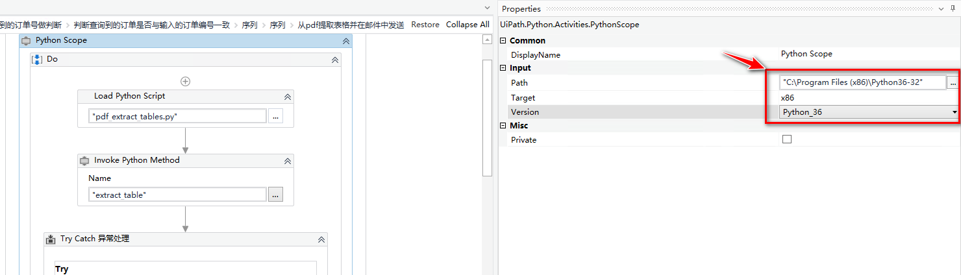Select the Load Python Script title
This screenshot has height=275, width=961.
tap(129, 96)
